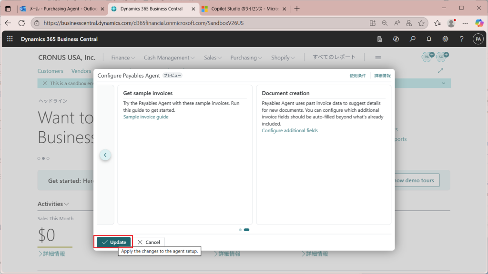488x274 pixels.
Task: Open browser profile icon
Action: tap(451, 23)
